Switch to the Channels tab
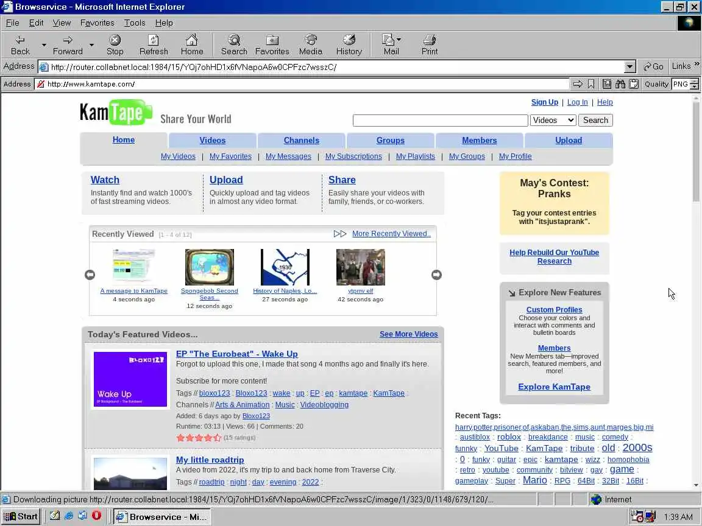Viewport: 702px width, 526px height. click(x=301, y=141)
